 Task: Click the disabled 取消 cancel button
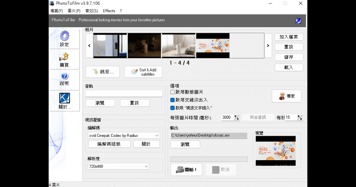pyautogui.click(x=221, y=170)
